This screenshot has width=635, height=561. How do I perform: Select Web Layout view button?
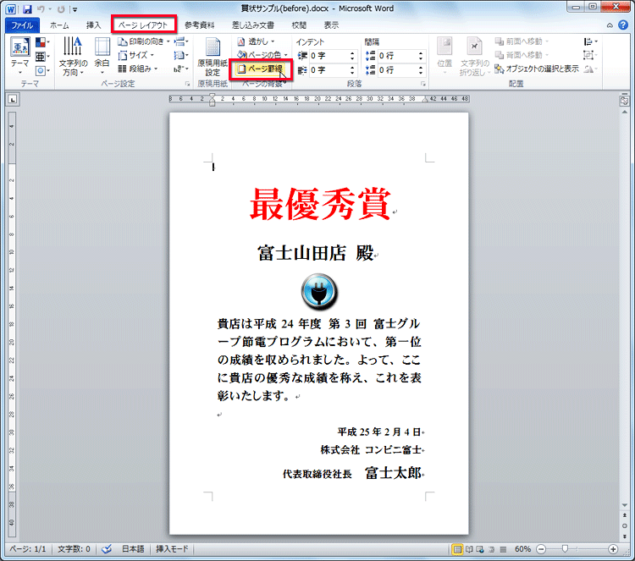point(480,549)
